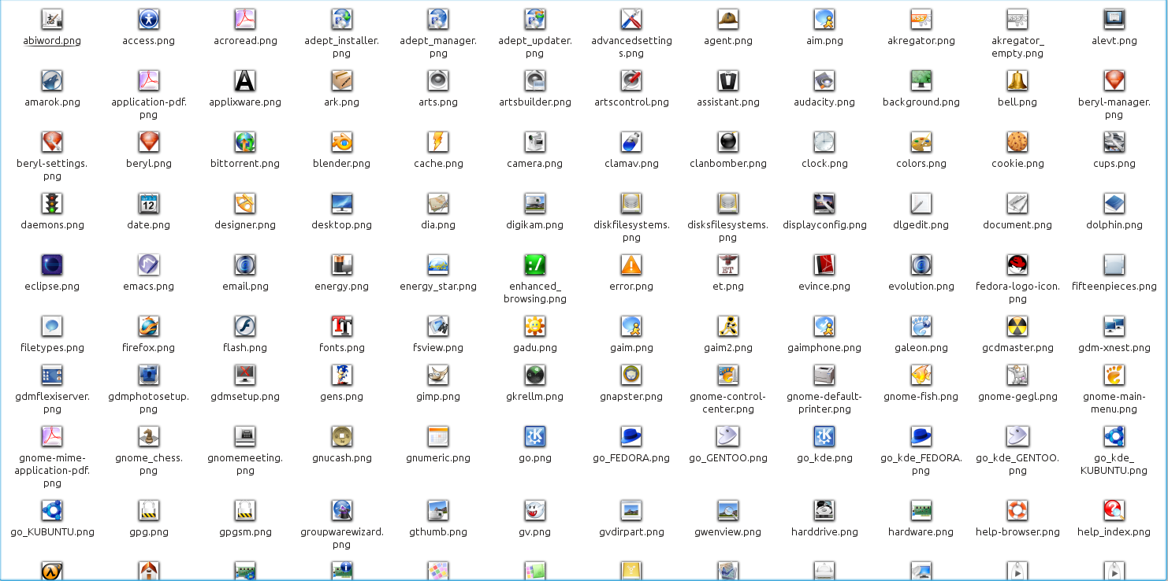Click the et.png icon

[x=728, y=265]
